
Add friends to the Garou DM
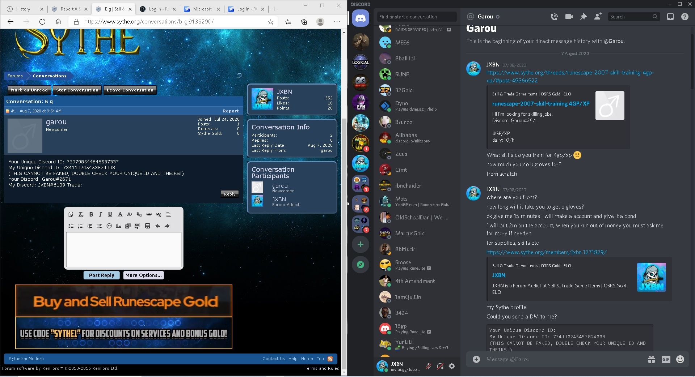[598, 17]
